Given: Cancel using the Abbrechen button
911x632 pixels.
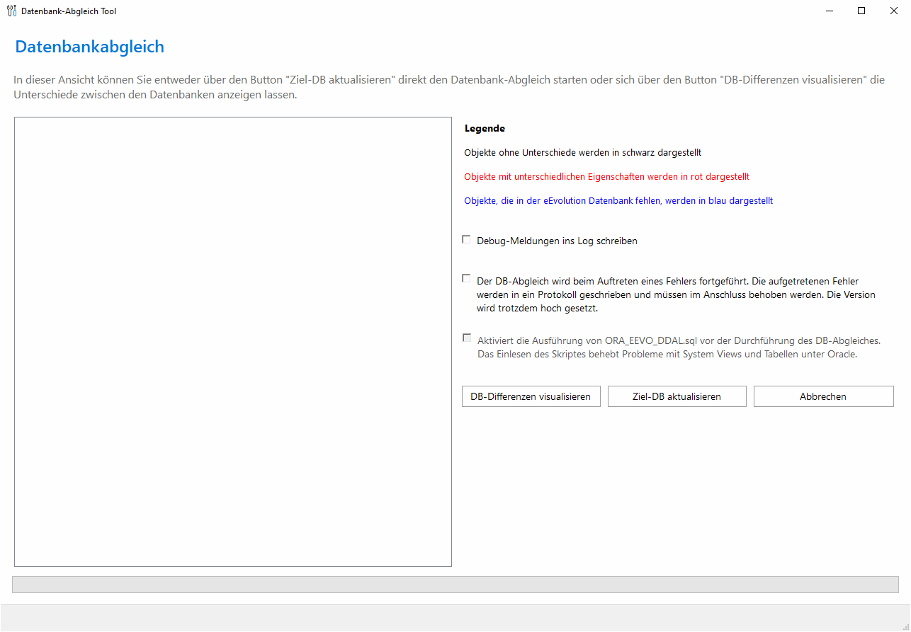Looking at the screenshot, I should coord(823,396).
